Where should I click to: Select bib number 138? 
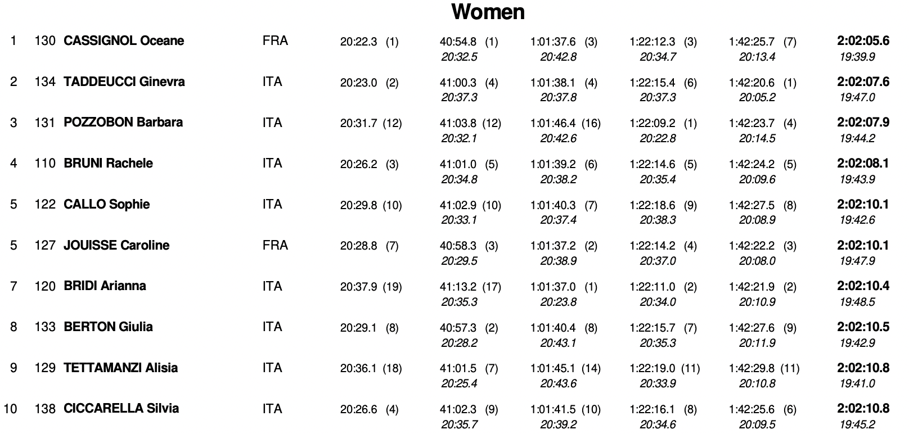tap(45, 408)
